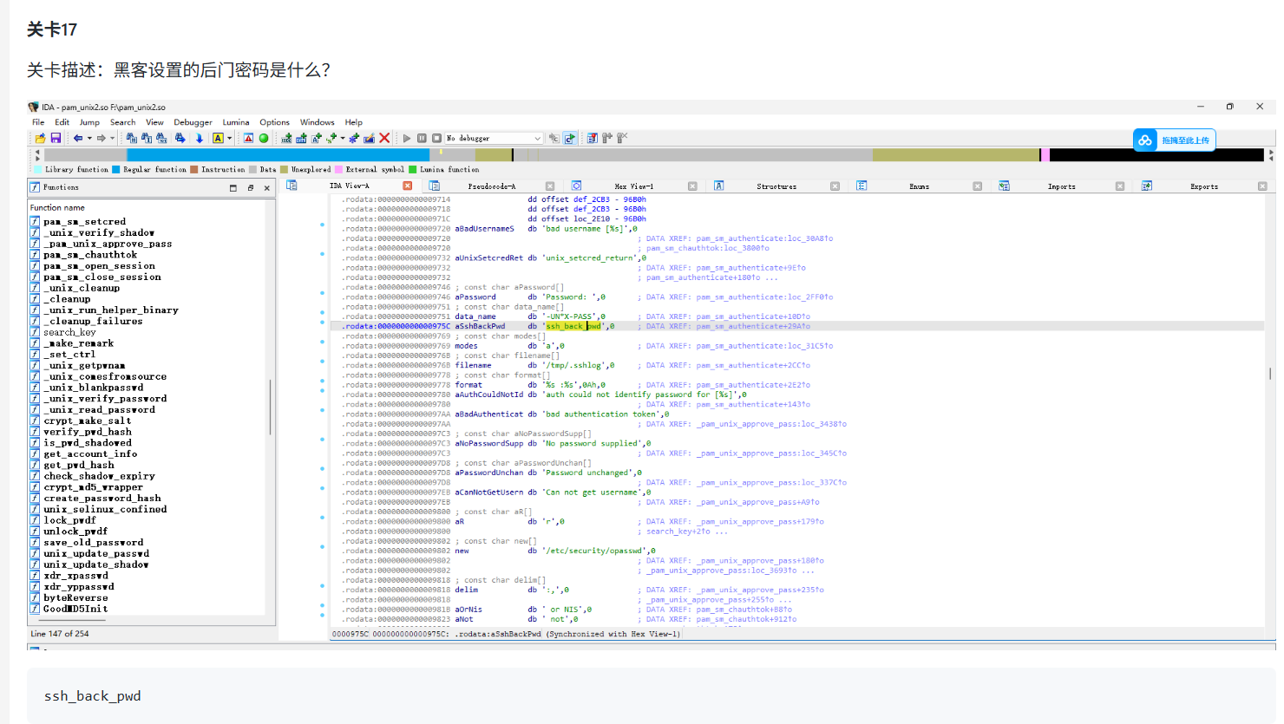Click the second binoculars search icon
The width and height of the screenshot is (1284, 724).
point(147,138)
